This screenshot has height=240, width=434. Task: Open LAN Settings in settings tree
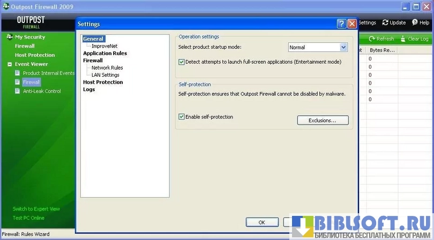pyautogui.click(x=105, y=75)
